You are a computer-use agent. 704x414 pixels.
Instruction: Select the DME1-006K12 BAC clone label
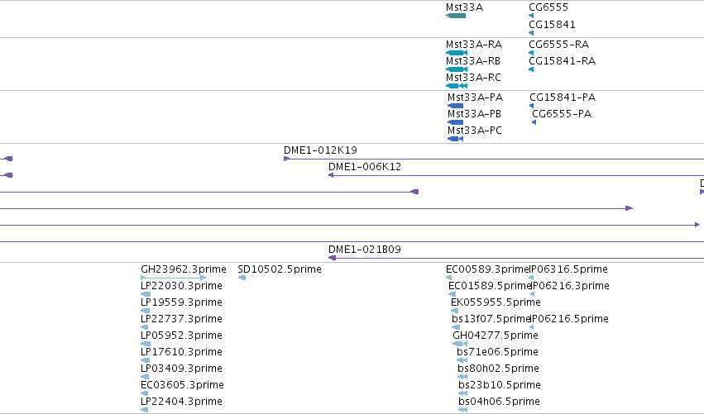point(365,167)
